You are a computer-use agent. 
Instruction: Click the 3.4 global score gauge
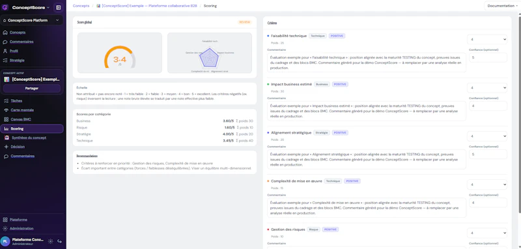(x=120, y=57)
